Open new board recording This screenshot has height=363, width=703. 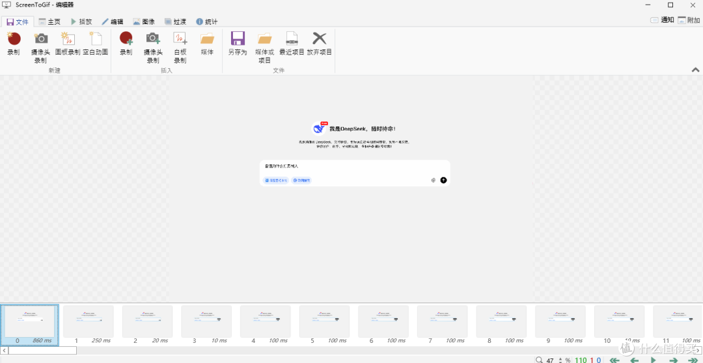pyautogui.click(x=67, y=44)
